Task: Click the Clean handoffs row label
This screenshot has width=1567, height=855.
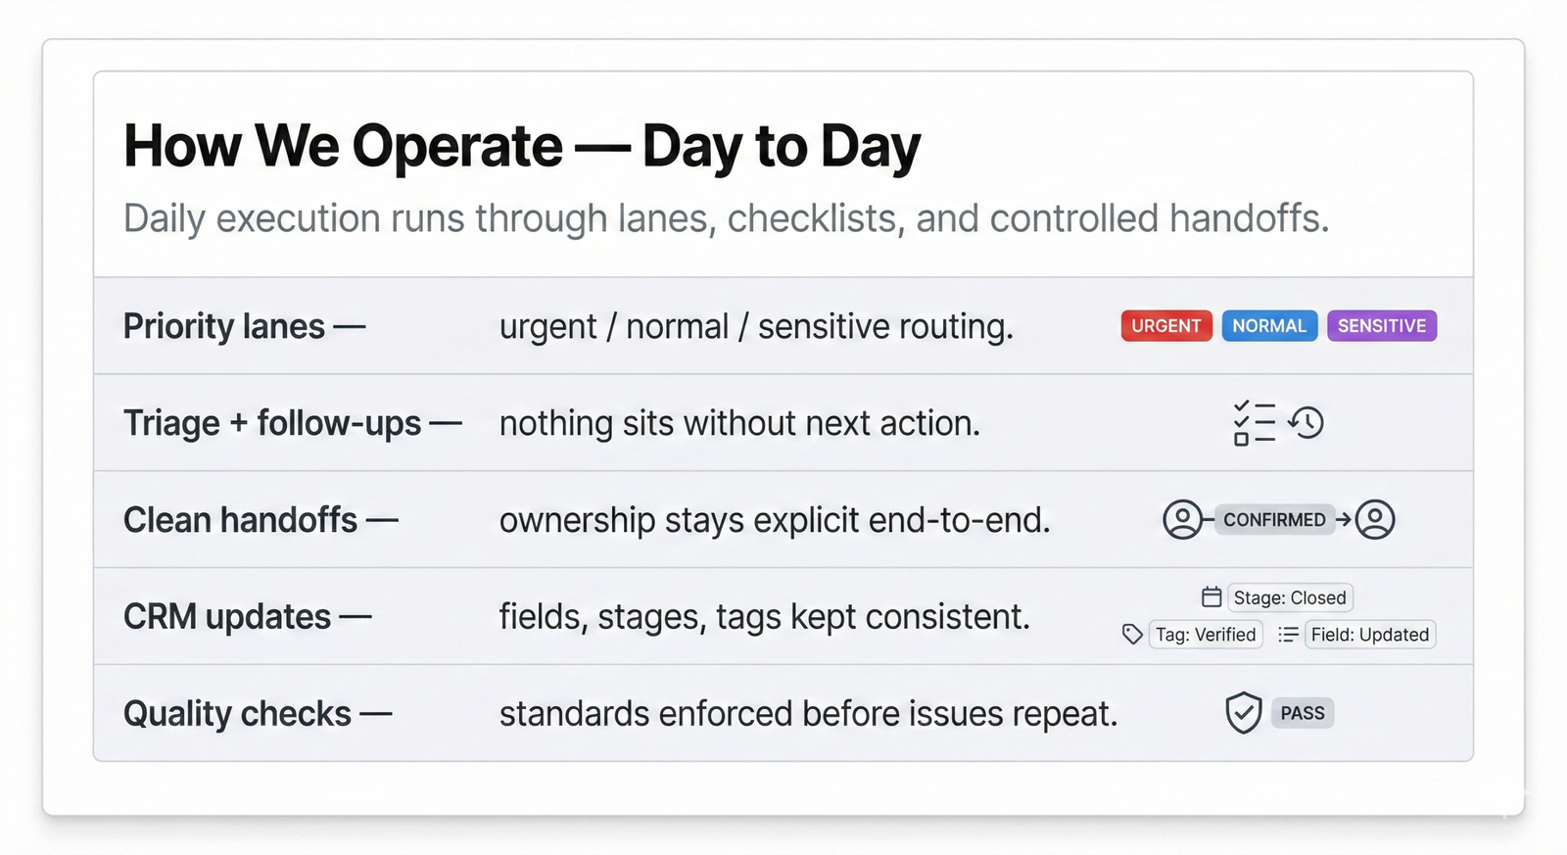Action: point(240,520)
